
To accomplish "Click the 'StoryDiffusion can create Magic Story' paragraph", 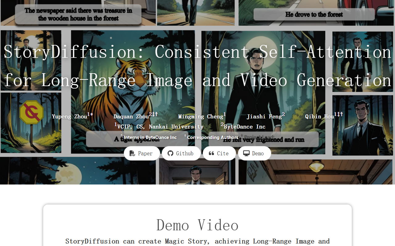I will pyautogui.click(x=197, y=241).
